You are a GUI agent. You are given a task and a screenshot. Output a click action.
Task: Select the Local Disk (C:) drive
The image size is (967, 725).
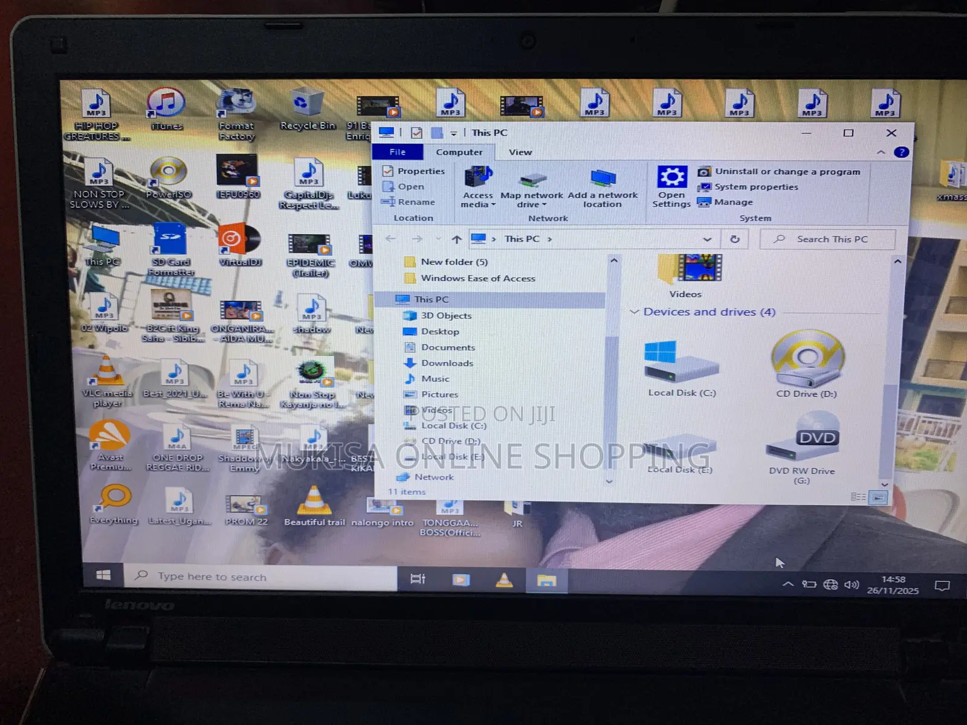682,369
